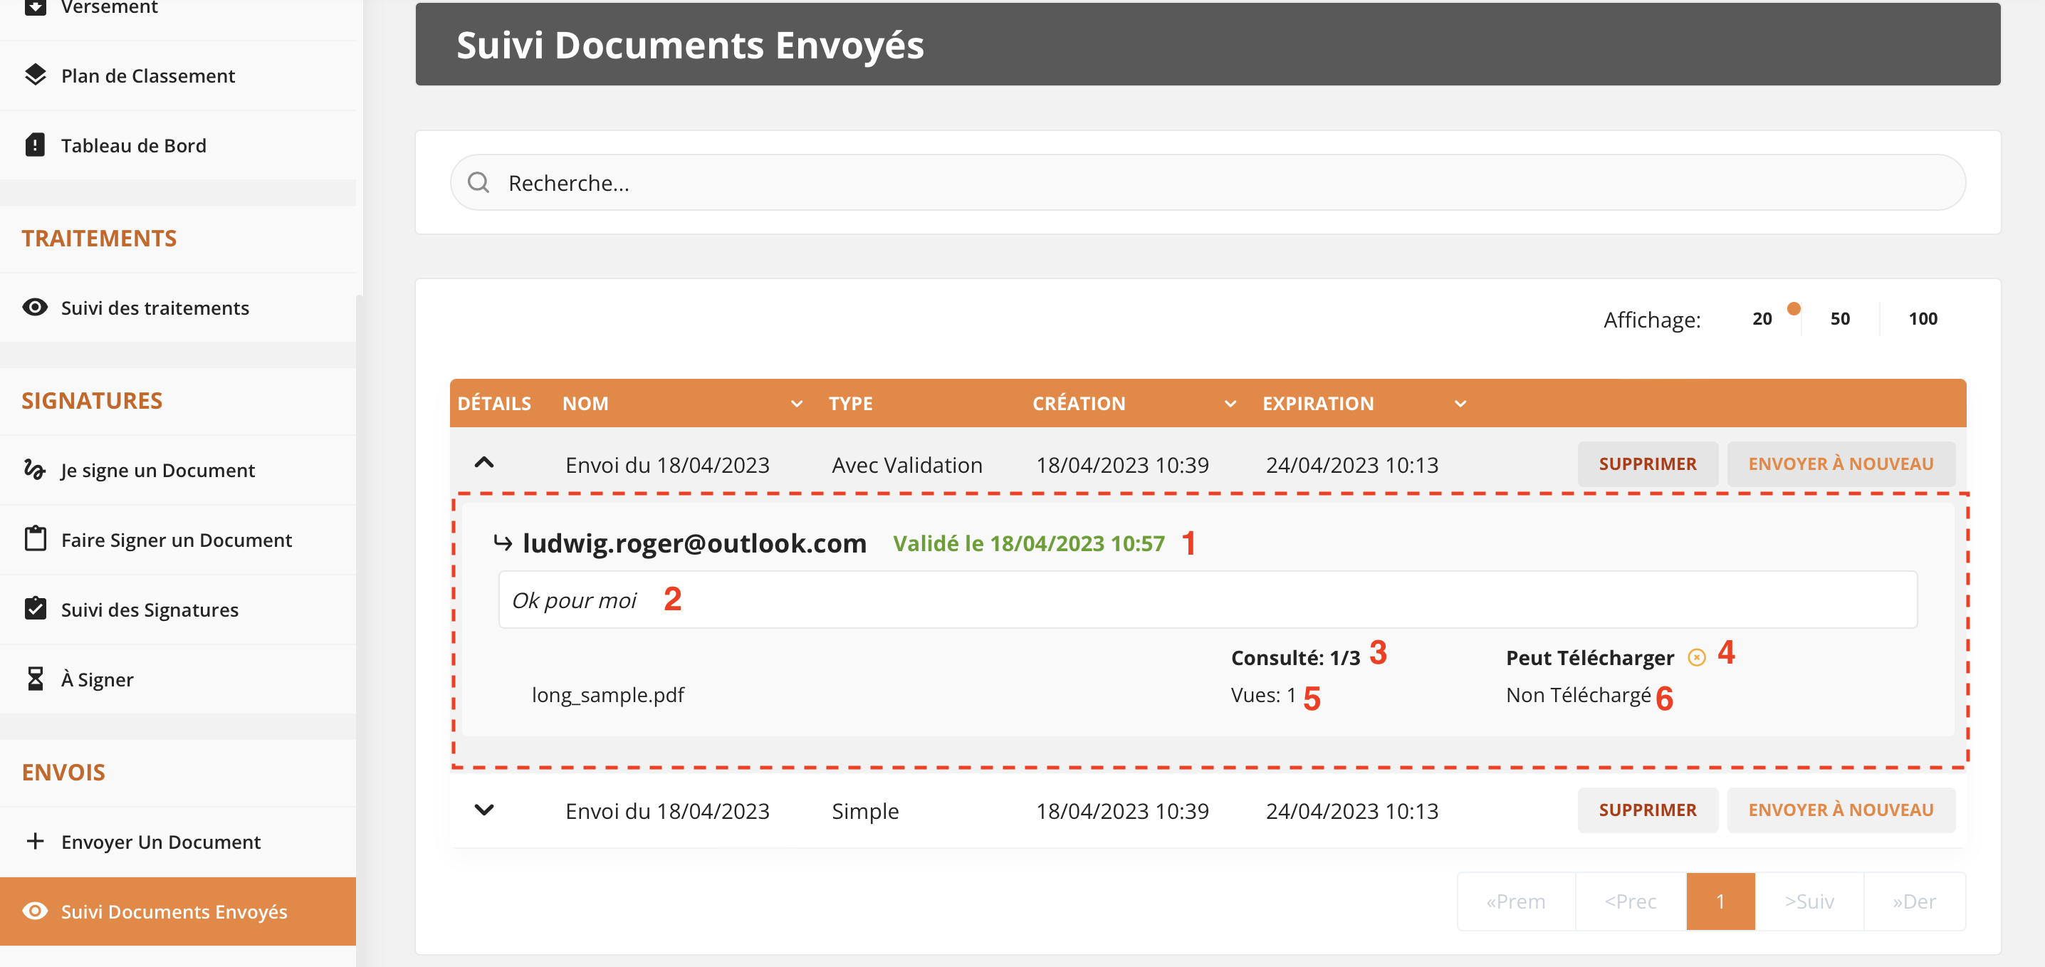Click the plus icon for Envoyer Un Document

click(35, 841)
